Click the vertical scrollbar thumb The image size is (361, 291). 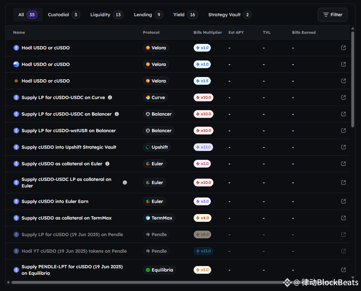353,79
